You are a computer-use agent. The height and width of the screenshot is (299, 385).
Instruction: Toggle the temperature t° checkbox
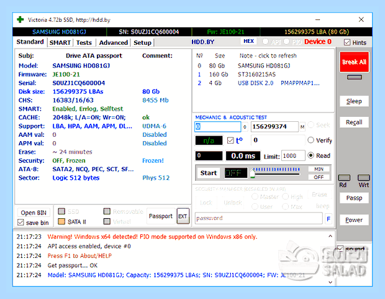230,140
